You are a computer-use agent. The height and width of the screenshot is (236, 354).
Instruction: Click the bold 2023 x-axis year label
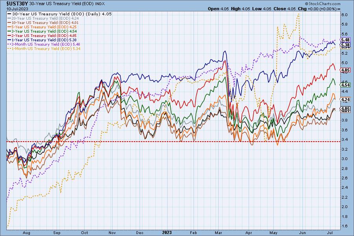tap(167, 232)
